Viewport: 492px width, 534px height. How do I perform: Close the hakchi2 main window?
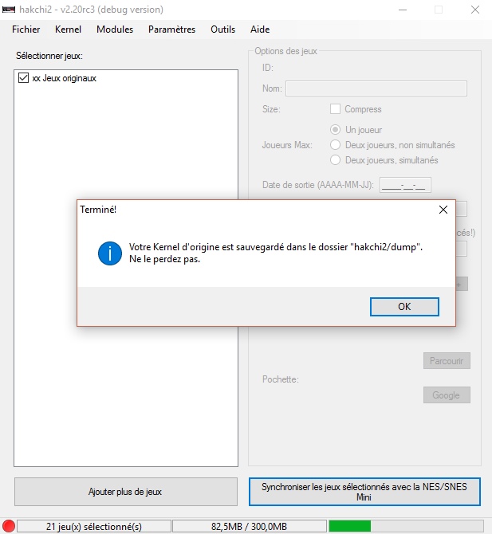point(475,10)
